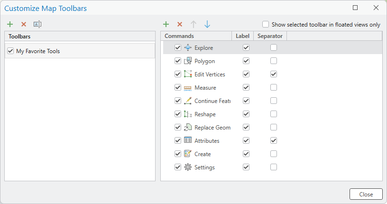Image resolution: width=387 pixels, height=204 pixels.
Task: Add a new toolbar with green plus
Action: (x=10, y=24)
